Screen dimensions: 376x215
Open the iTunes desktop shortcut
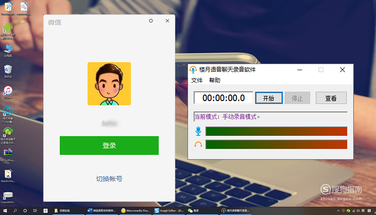point(8,92)
